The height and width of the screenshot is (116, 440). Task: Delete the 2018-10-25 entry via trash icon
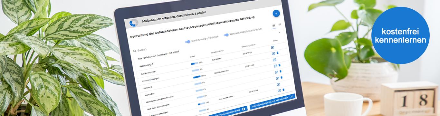pos(277,53)
